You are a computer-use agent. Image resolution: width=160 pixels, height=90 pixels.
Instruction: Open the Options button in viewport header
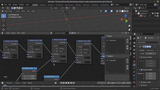coord(127,8)
